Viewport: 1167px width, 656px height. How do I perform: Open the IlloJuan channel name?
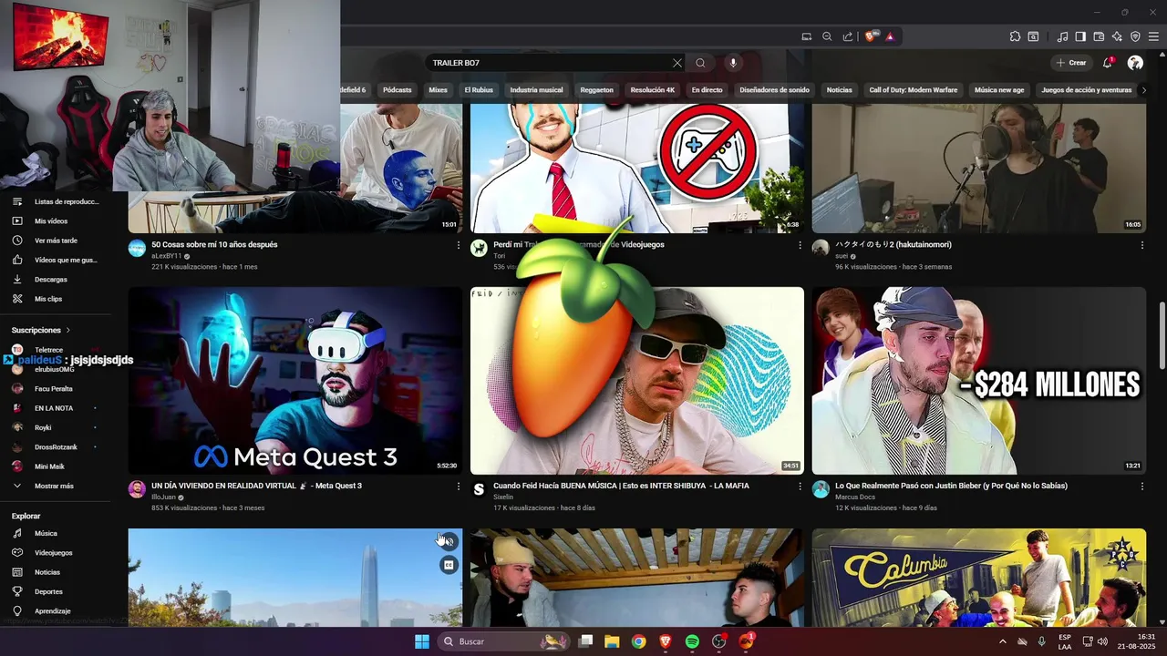pyautogui.click(x=163, y=497)
